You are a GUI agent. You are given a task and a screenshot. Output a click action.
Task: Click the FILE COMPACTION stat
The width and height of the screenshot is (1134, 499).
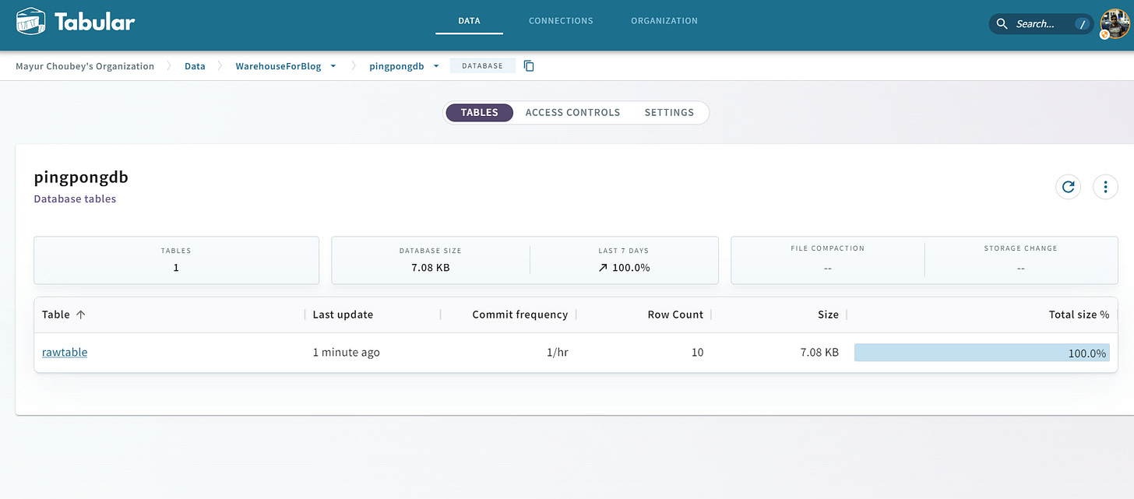coord(827,260)
